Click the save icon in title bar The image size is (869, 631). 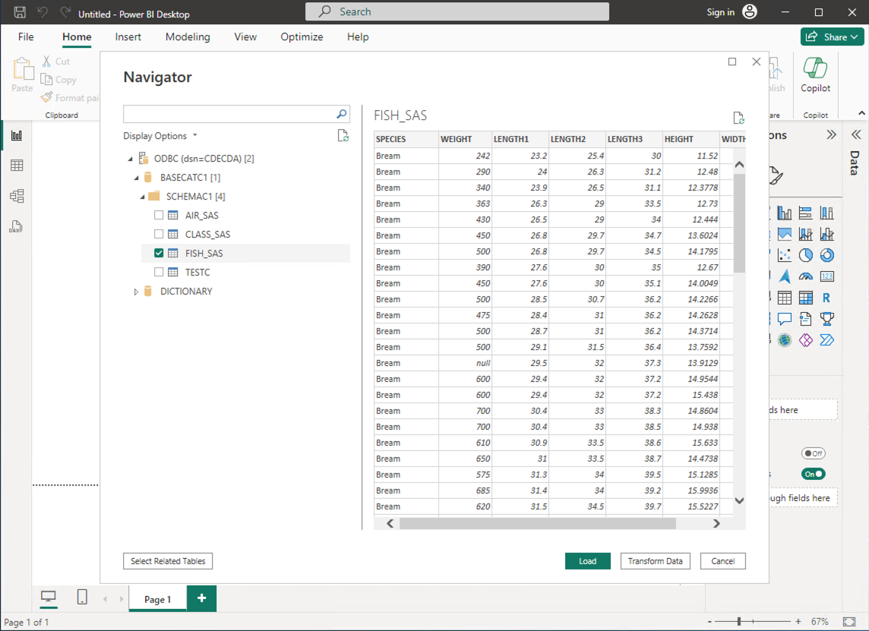point(20,13)
